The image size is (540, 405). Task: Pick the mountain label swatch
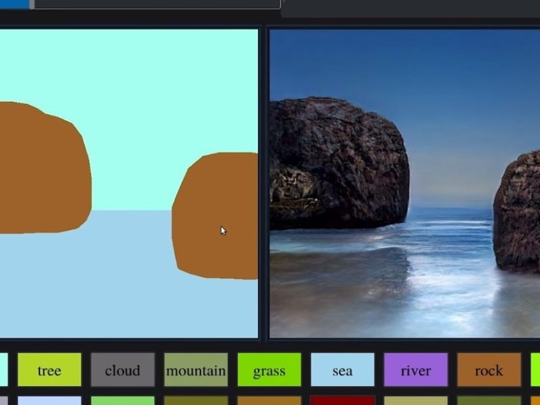[x=196, y=369]
